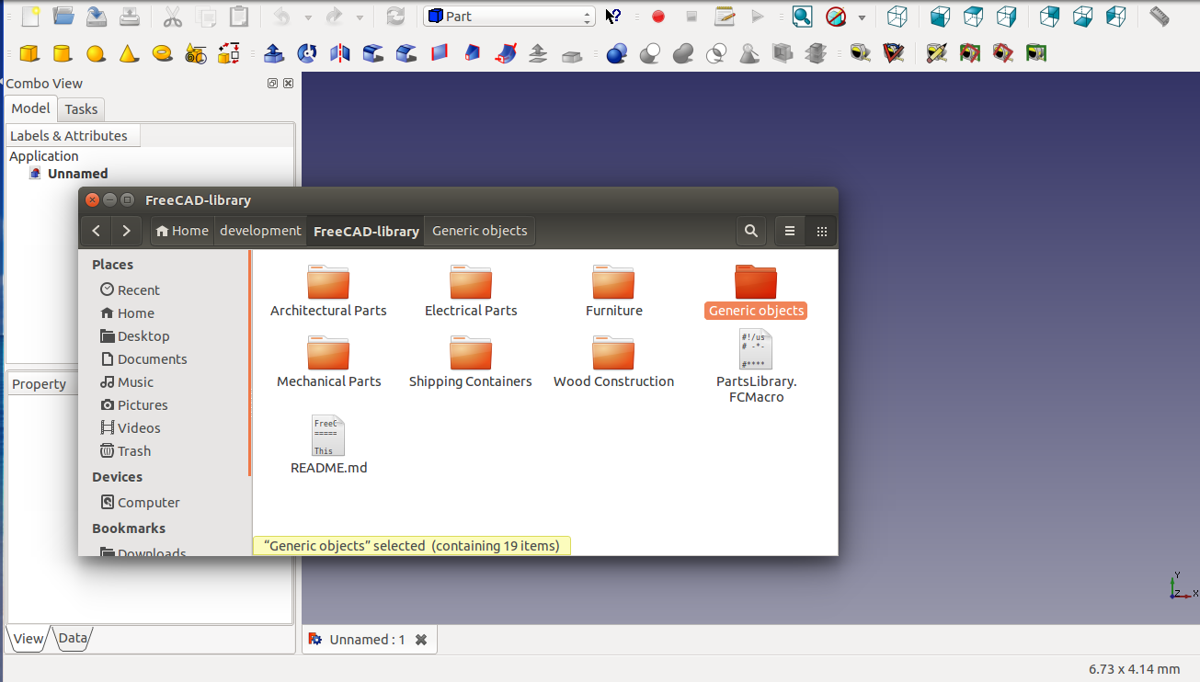Switch to axonometric view cube icon
The width and height of the screenshot is (1200, 682).
point(897,17)
